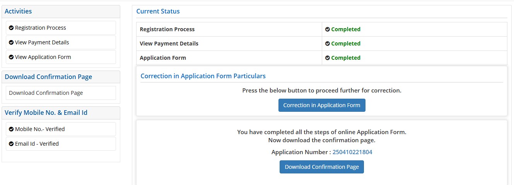Select Email Id - Verified item
The image size is (514, 185).
click(37, 144)
